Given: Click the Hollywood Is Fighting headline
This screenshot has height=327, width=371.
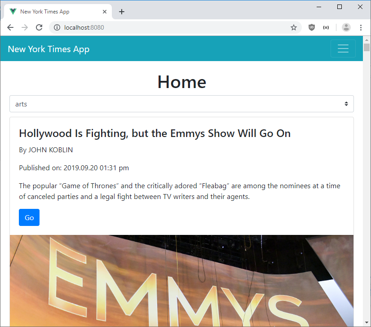Looking at the screenshot, I should pyautogui.click(x=155, y=133).
